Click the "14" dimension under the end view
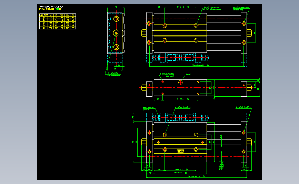 click(x=119, y=65)
